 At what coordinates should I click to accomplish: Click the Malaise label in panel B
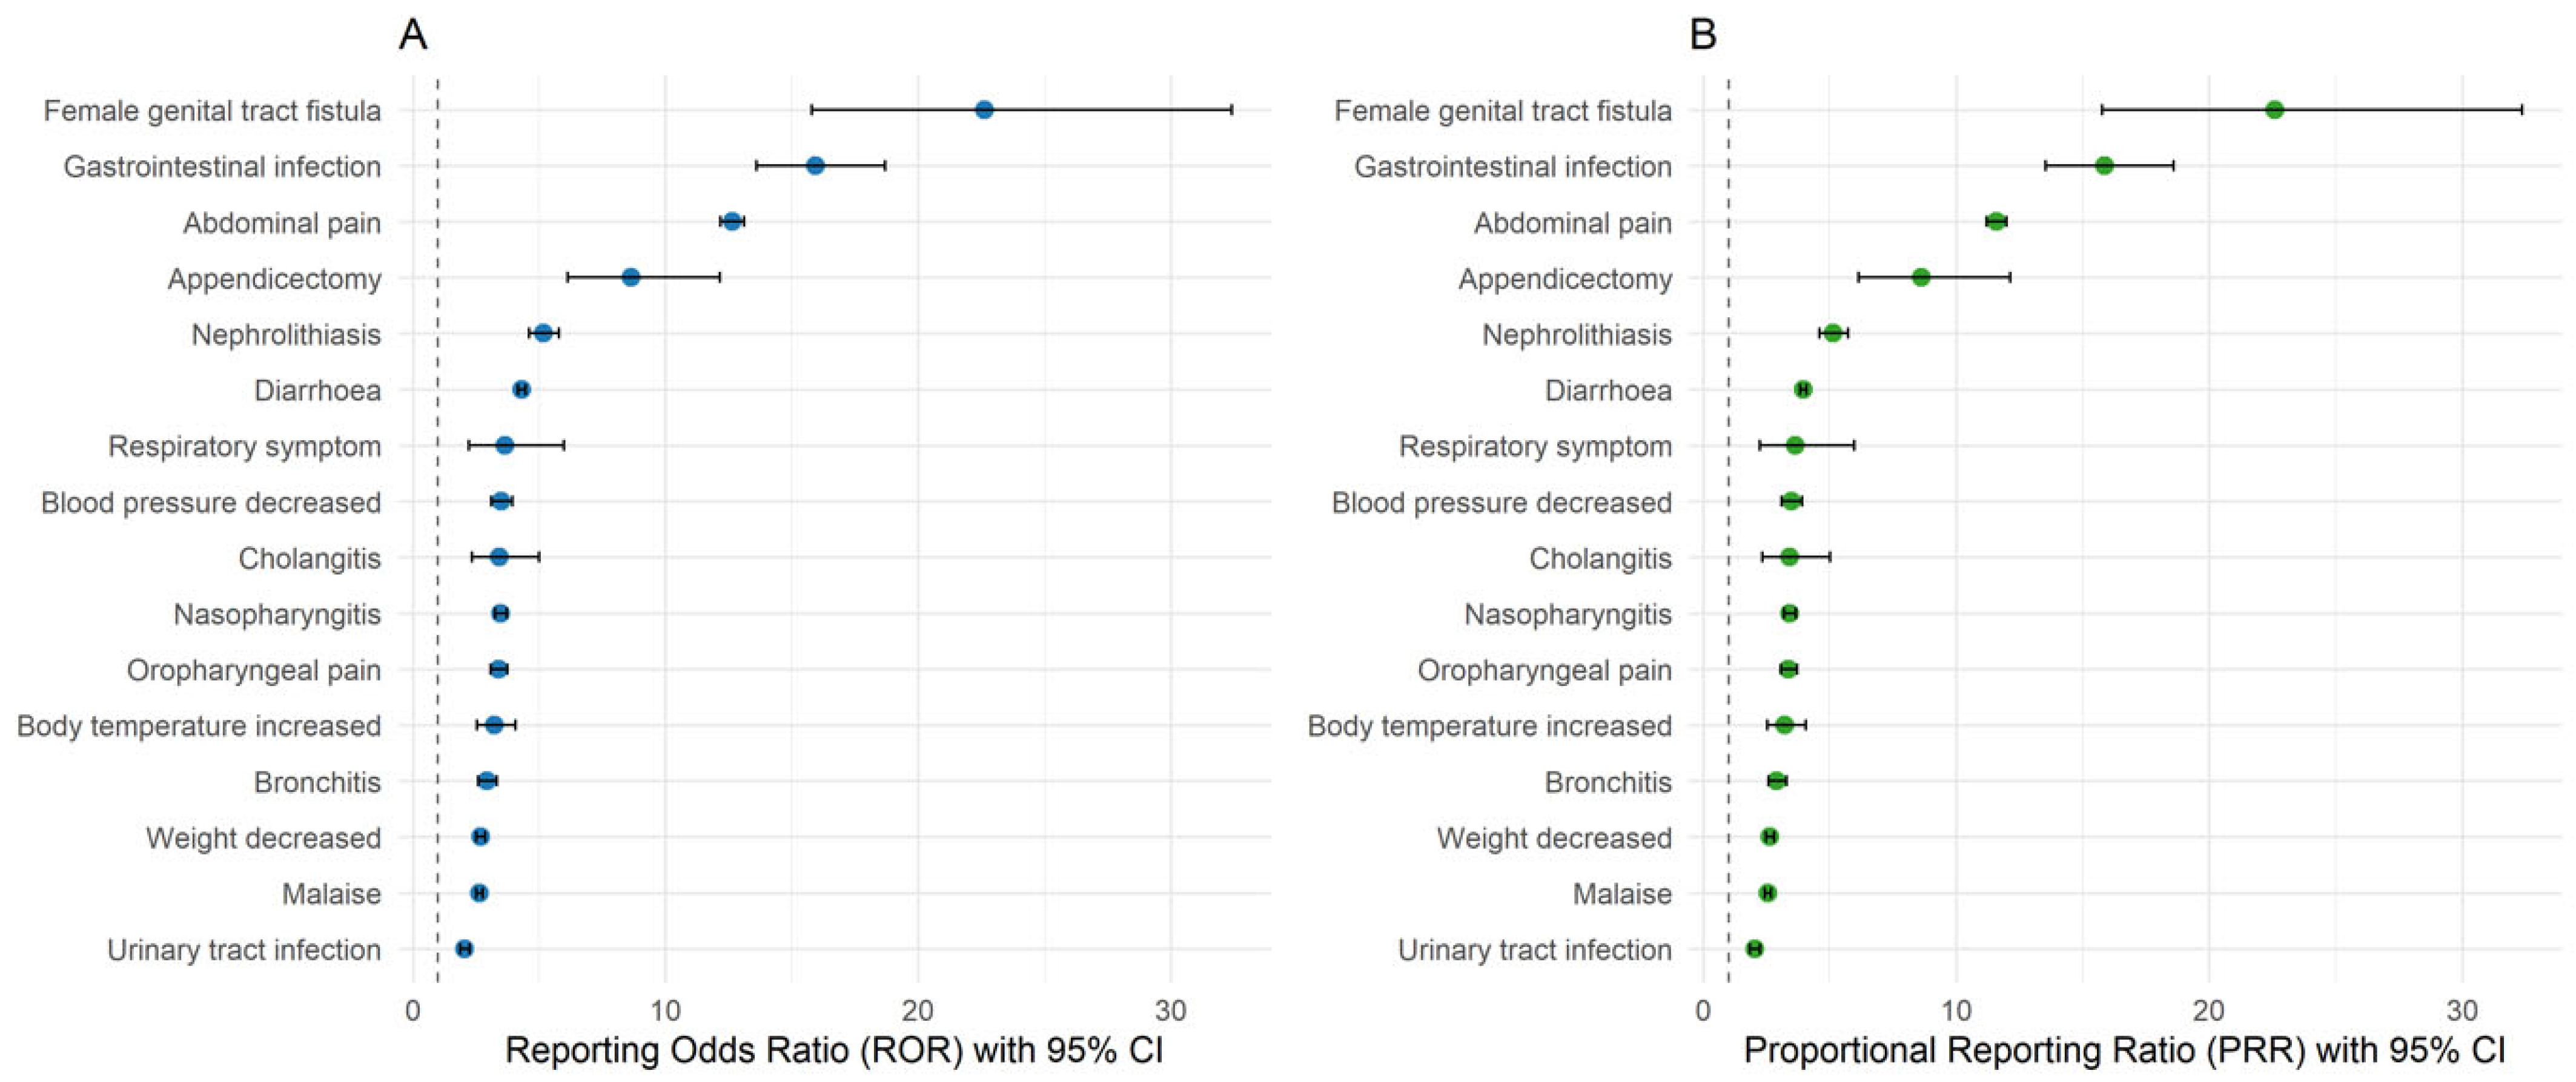tap(1621, 894)
